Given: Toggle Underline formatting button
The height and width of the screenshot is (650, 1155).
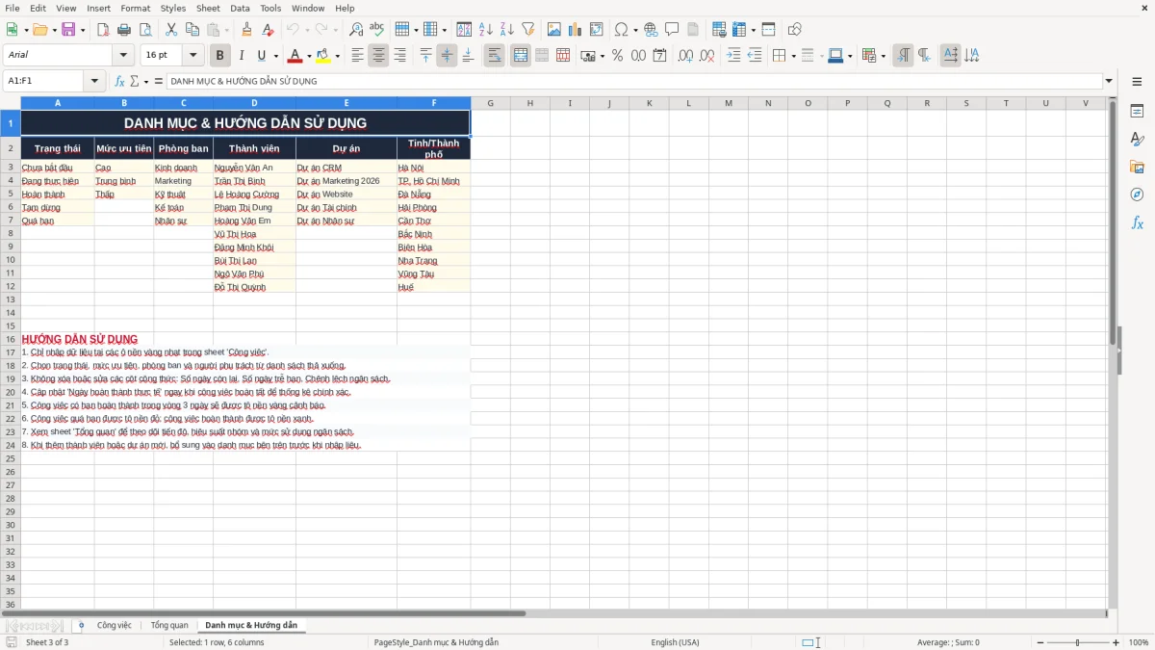Looking at the screenshot, I should (261, 56).
